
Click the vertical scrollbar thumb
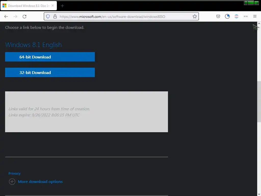259,102
